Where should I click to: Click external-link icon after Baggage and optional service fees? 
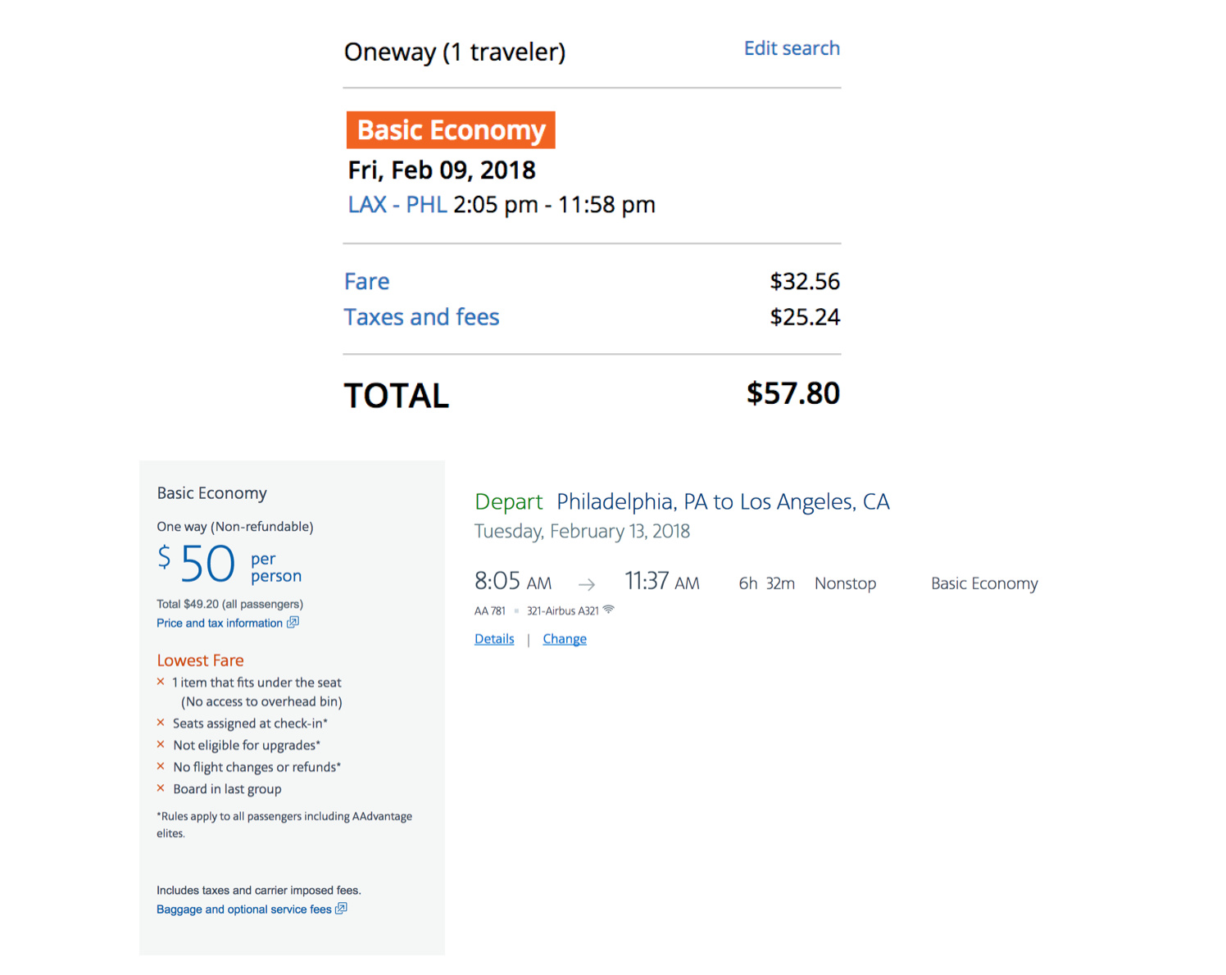[342, 909]
